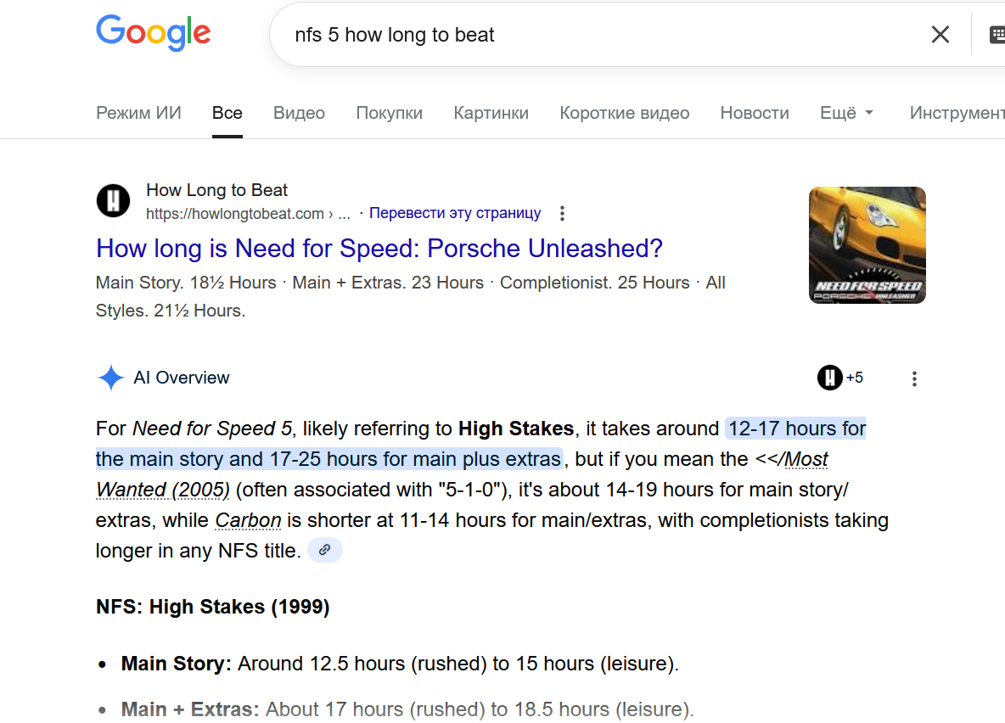The width and height of the screenshot is (1005, 723).
Task: Click the AI Overview sparkle icon
Action: 110,378
